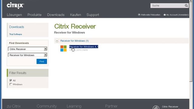Open the Receiver for Windows 4.1 link
Screen dimensions: 194x109
click(84, 47)
